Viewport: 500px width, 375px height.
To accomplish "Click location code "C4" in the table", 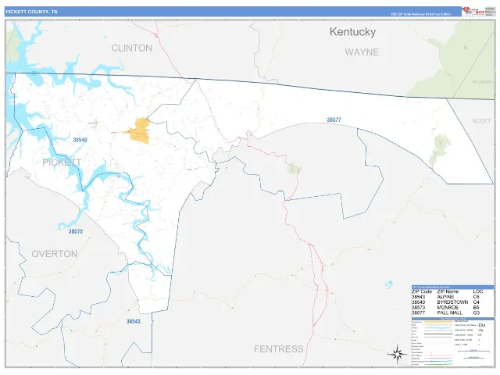I will (x=477, y=302).
